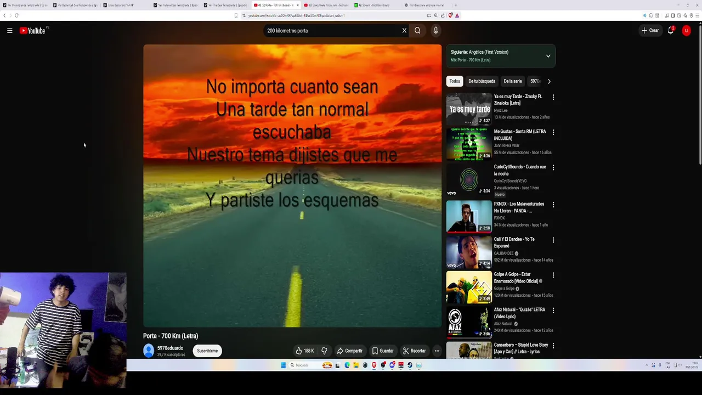Select the Todos filter chip

pyautogui.click(x=455, y=81)
